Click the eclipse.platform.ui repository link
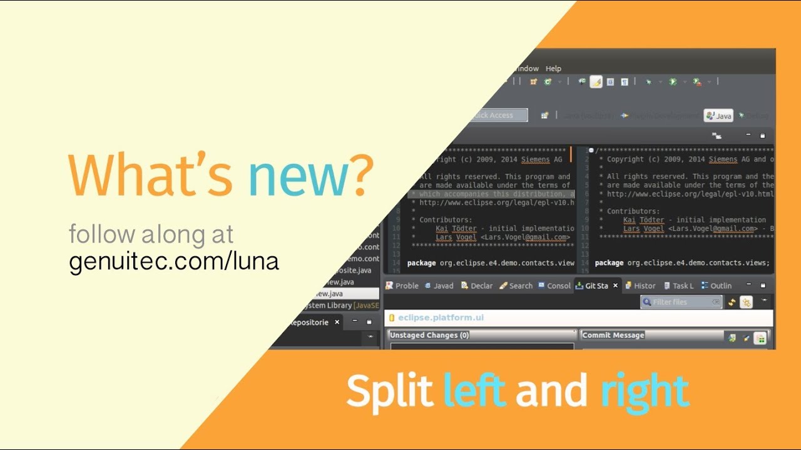Screen dimensions: 801x450 tap(441, 317)
